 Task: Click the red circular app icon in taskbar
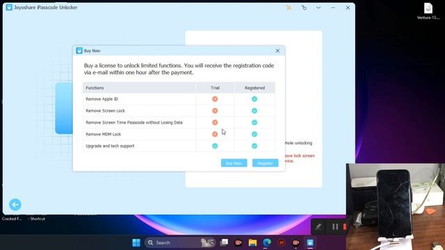click(281, 242)
